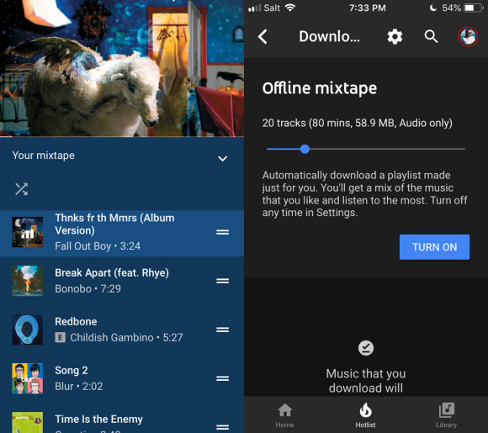Screen dimensions: 488x433
Task: Tap the battery indicator in status bar
Action: tap(474, 8)
